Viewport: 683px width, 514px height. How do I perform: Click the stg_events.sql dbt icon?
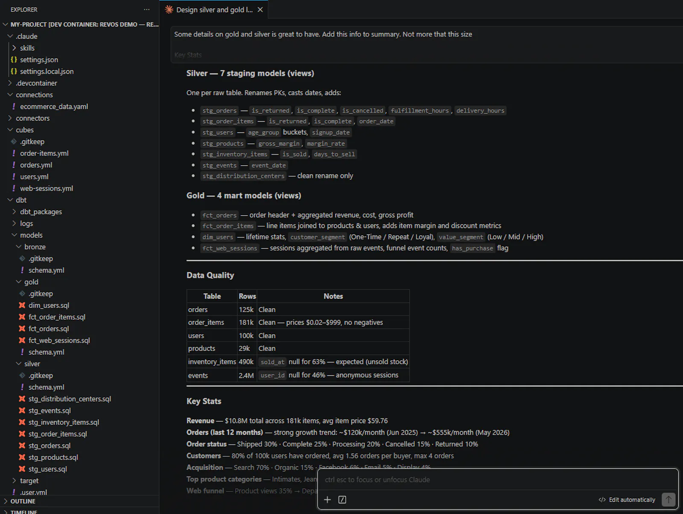22,411
